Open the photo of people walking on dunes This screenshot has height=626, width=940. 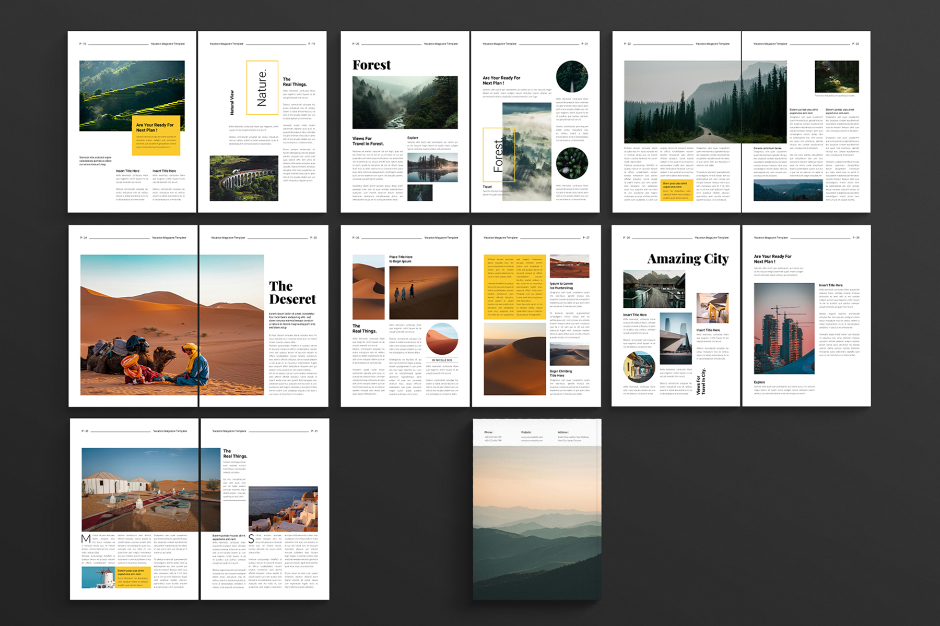(x=424, y=293)
